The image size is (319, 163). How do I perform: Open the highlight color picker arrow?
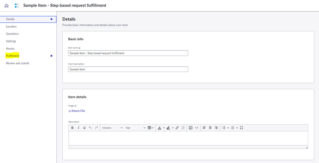tap(173, 128)
